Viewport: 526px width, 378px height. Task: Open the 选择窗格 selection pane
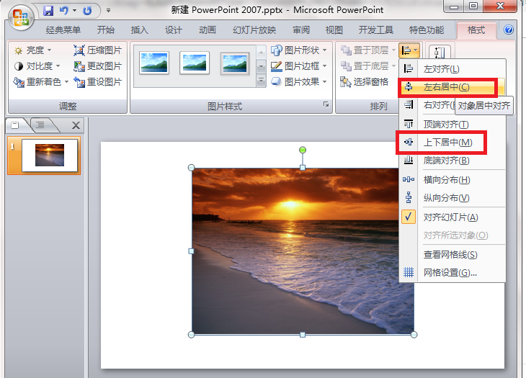[365, 82]
